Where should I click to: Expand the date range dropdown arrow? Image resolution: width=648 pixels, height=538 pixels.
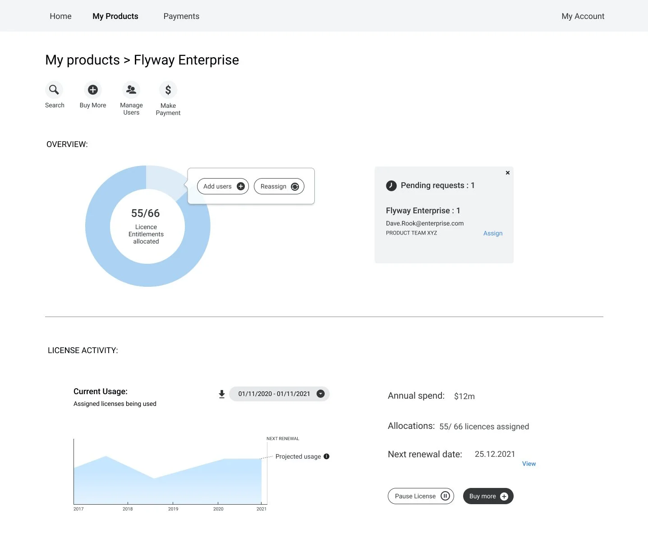[x=321, y=394]
